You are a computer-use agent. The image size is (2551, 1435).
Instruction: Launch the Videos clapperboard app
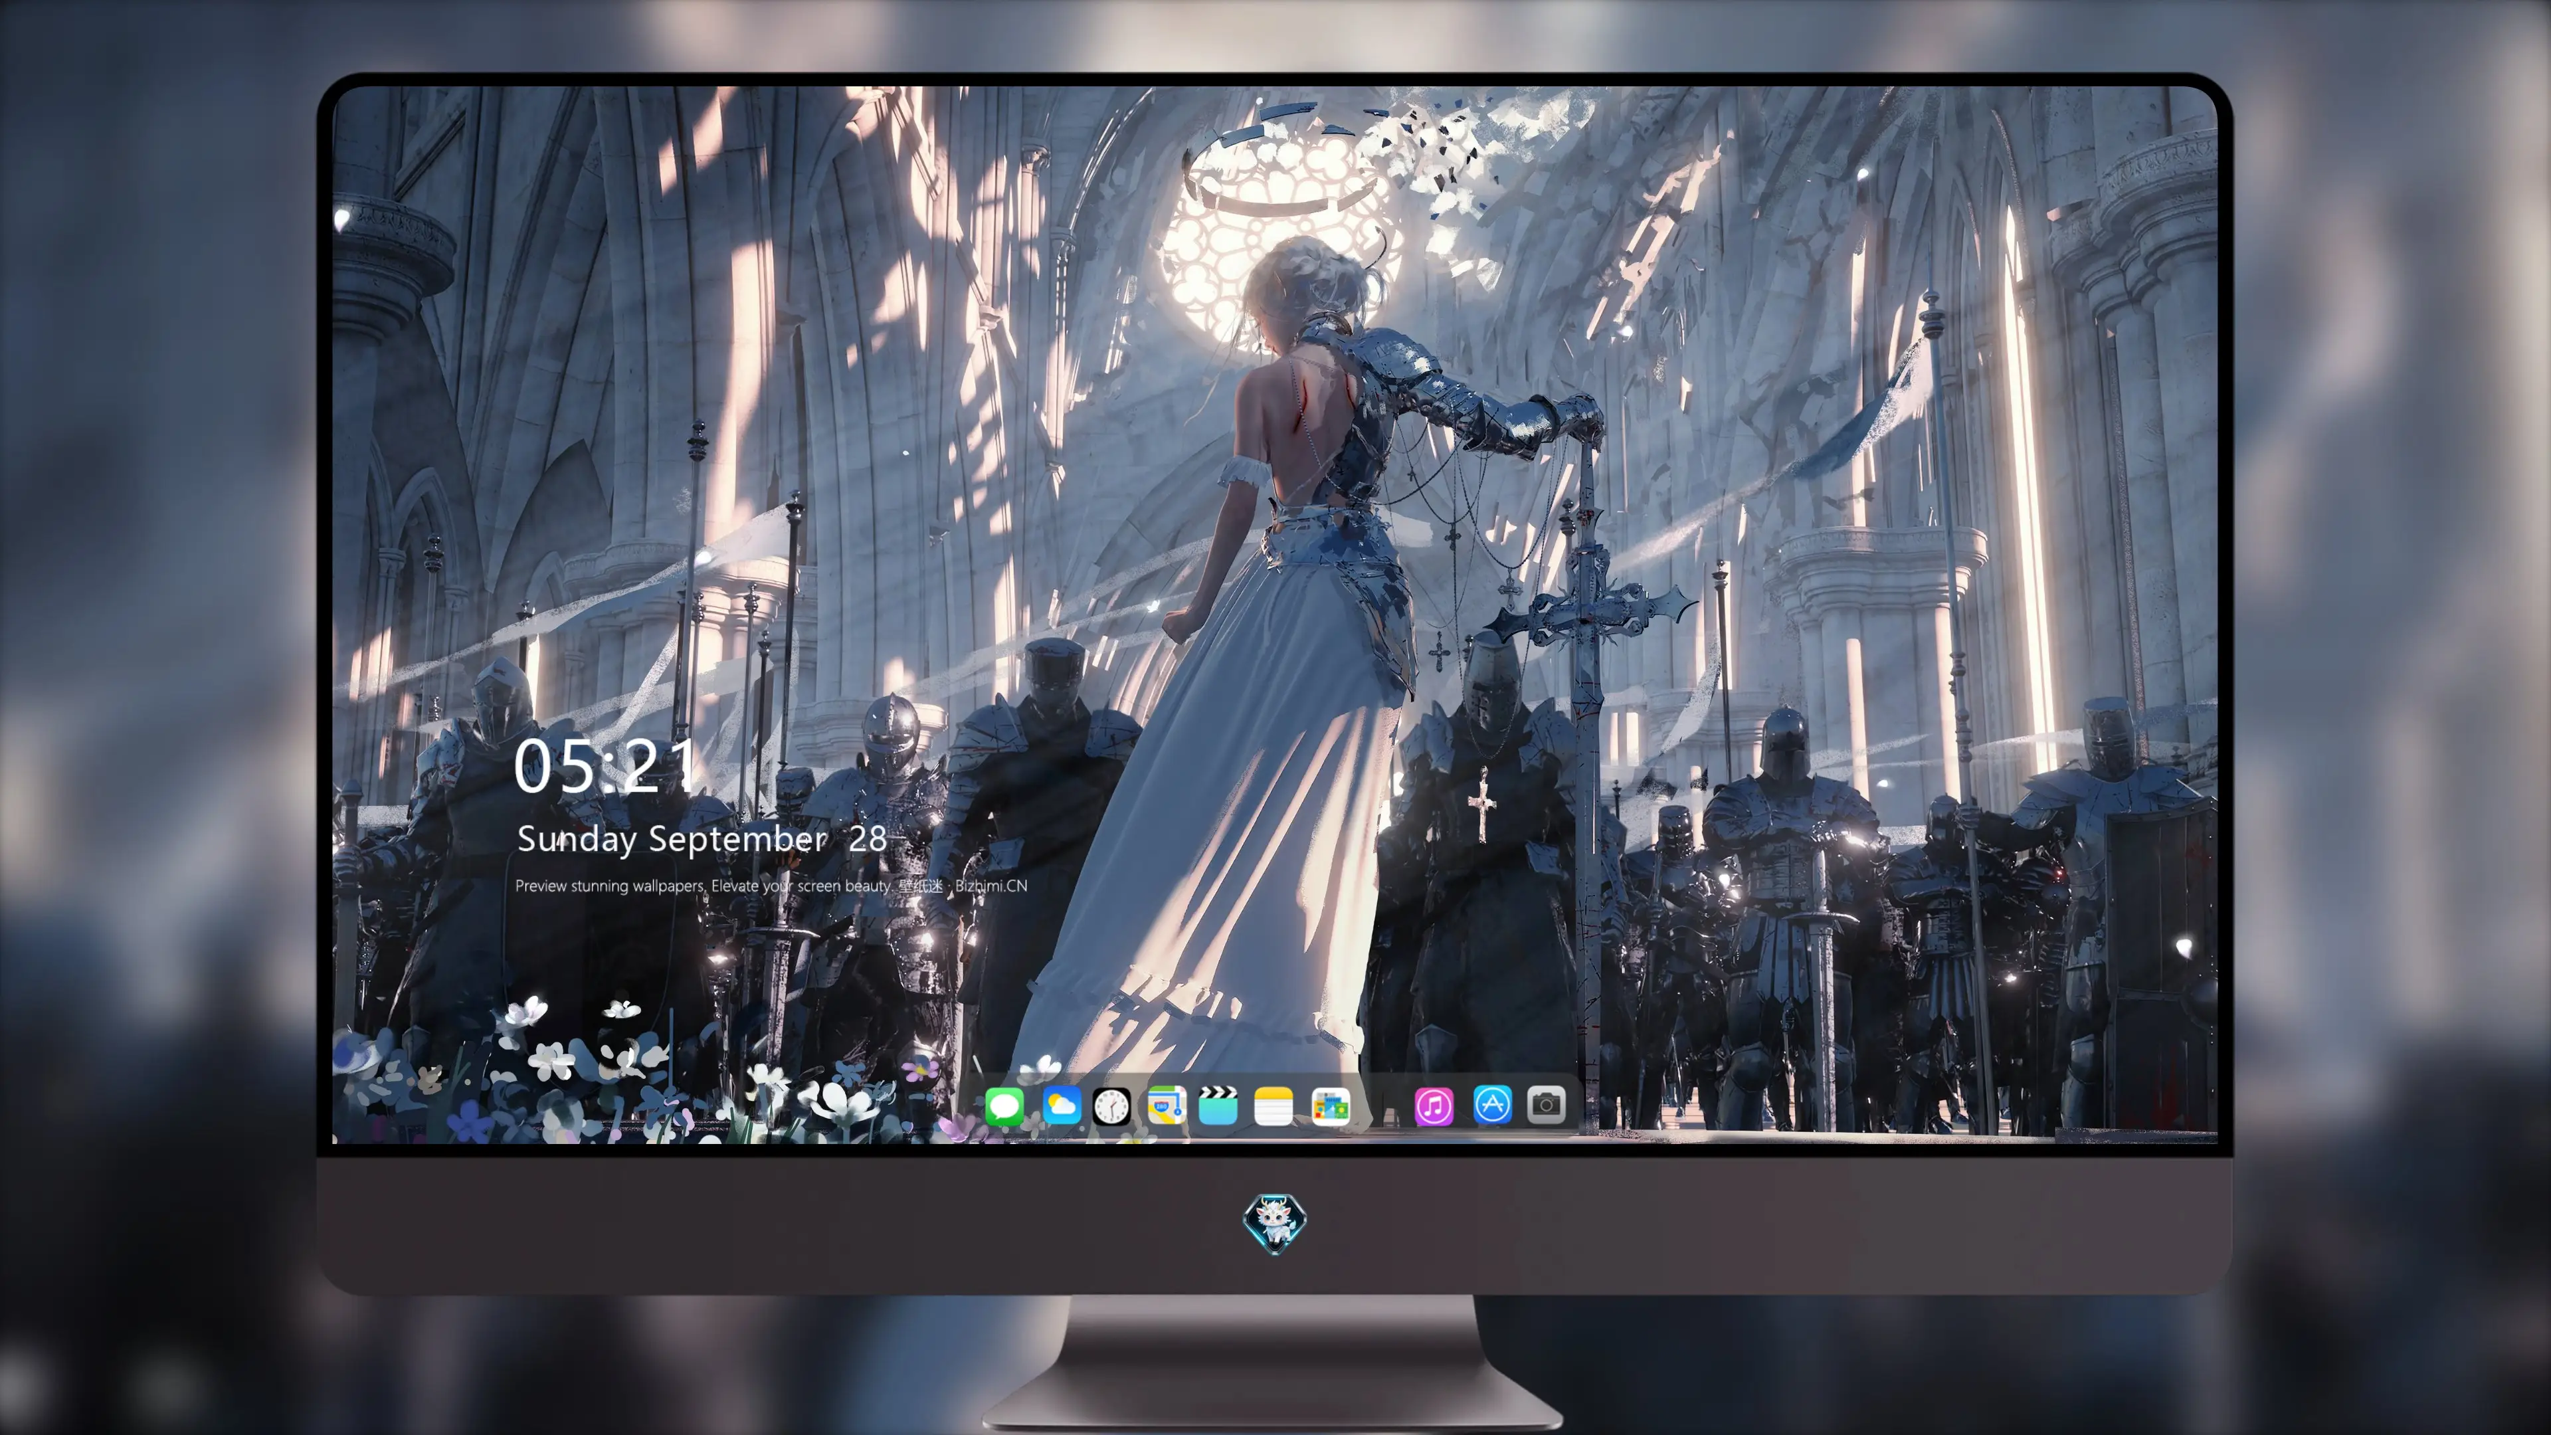click(x=1218, y=1105)
